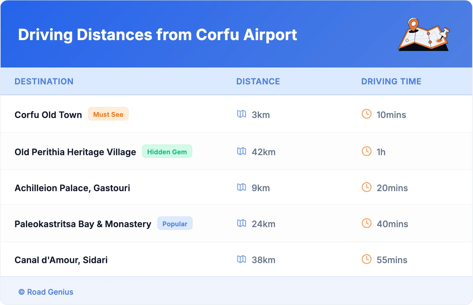Click the 20mins driving time
Image resolution: width=473 pixels, height=305 pixels.
392,188
